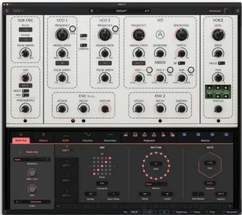
Task: Click the red modulation jack below ENV 1
Action: coord(73,121)
